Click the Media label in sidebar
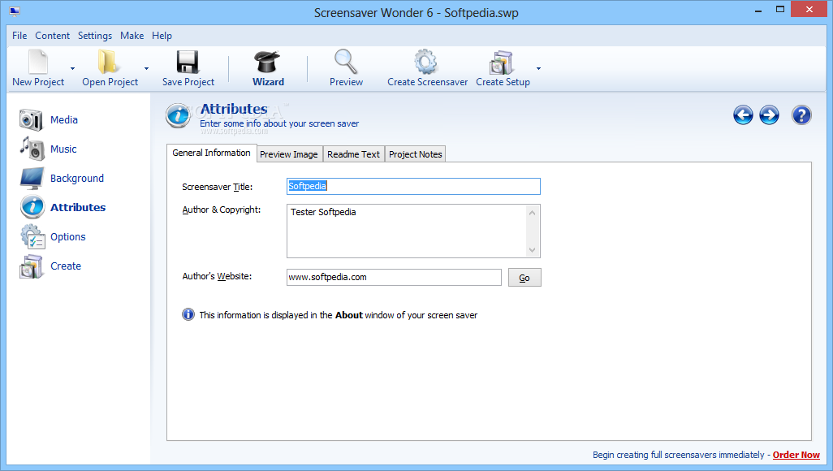 tap(64, 119)
